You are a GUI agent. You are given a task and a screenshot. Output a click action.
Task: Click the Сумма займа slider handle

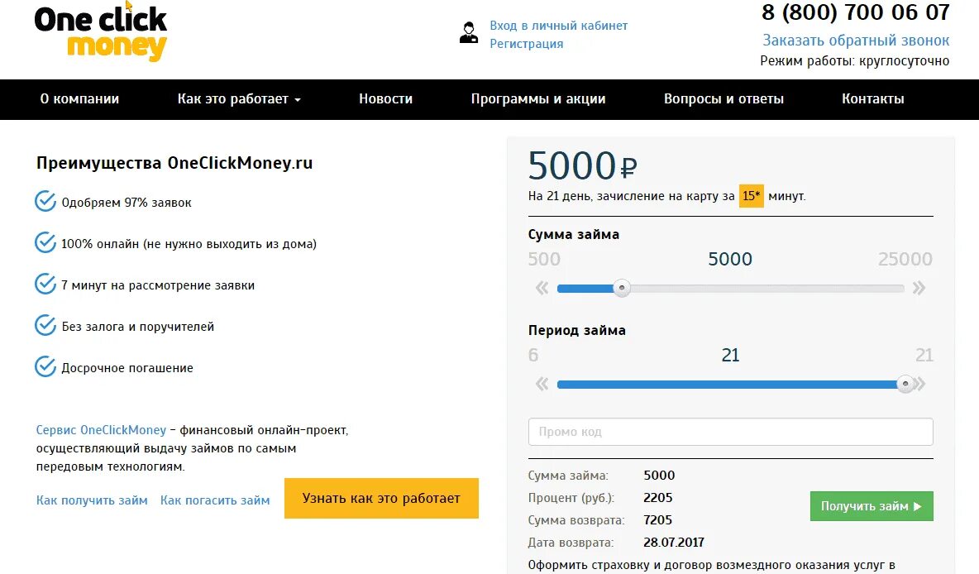coord(621,288)
